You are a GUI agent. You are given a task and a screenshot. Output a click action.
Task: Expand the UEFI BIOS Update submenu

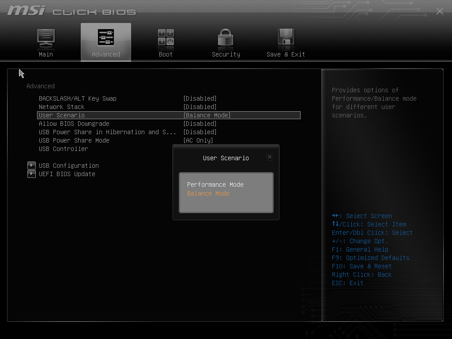(x=67, y=174)
